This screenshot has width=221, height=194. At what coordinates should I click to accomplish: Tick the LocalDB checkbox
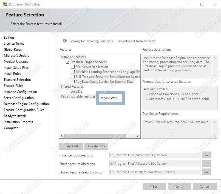coord(67,92)
